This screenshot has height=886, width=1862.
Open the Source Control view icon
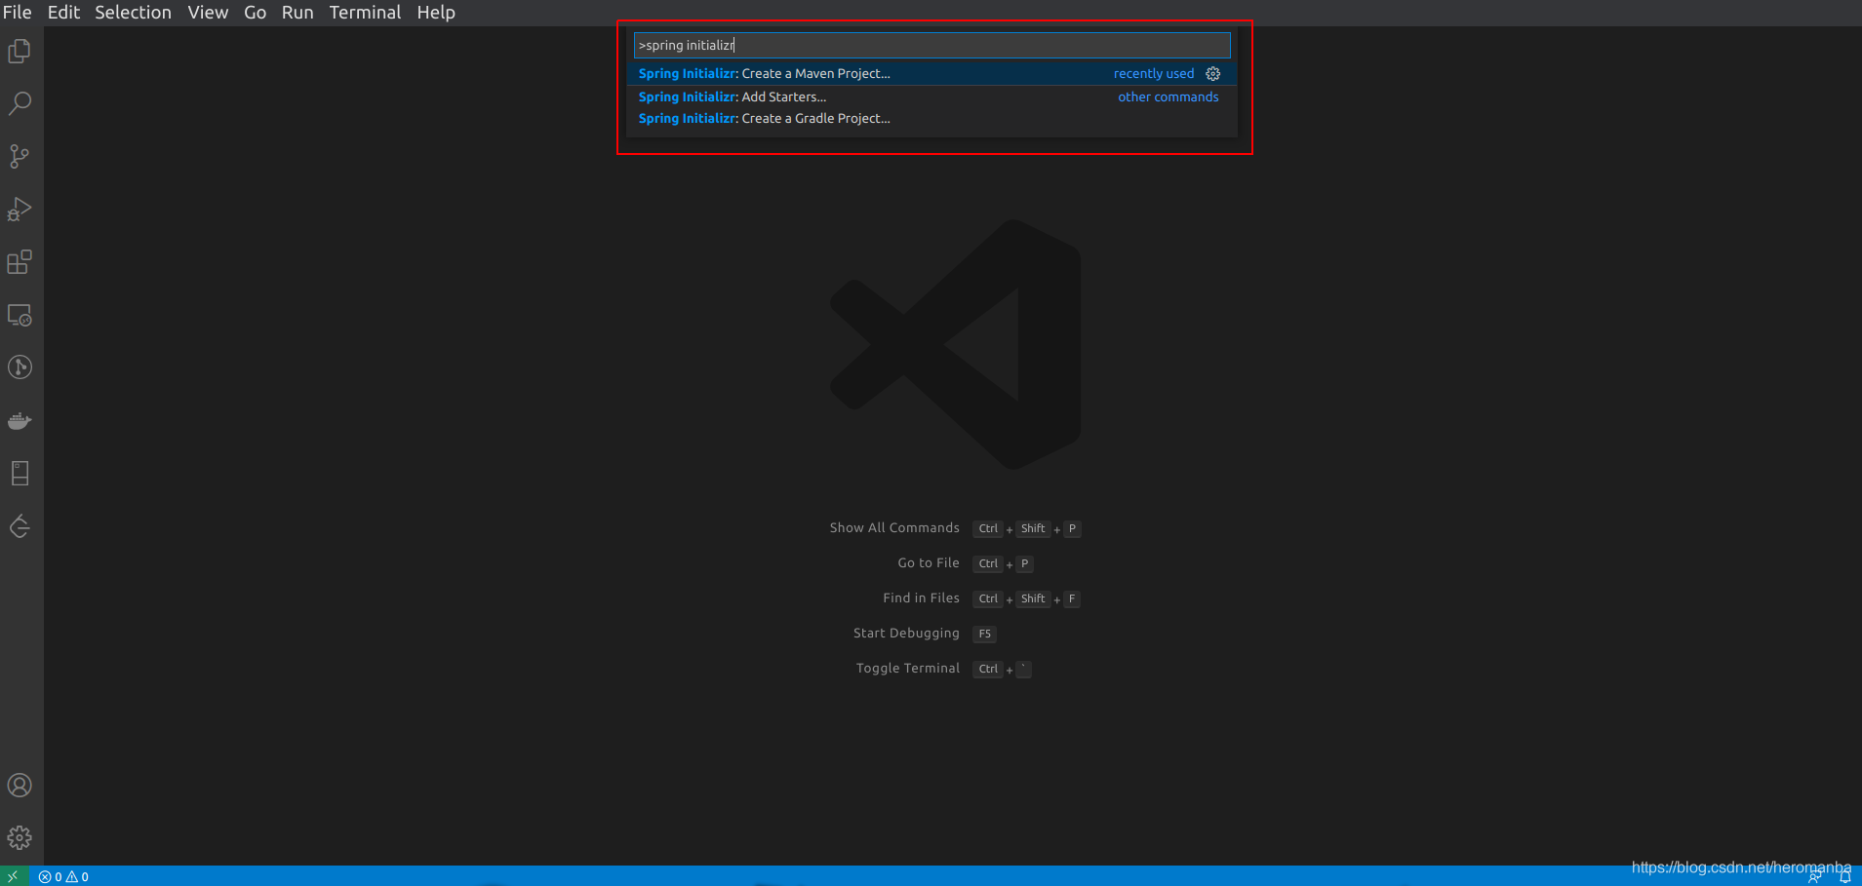[20, 156]
